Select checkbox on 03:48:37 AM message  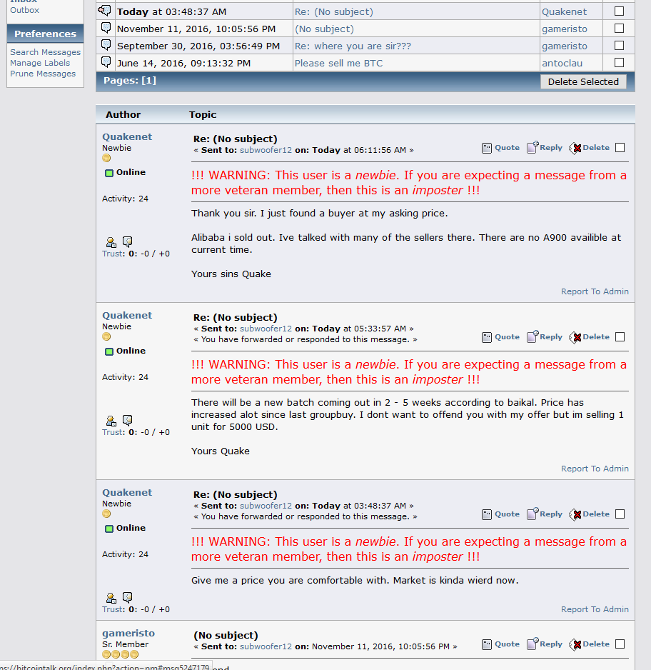pos(620,514)
